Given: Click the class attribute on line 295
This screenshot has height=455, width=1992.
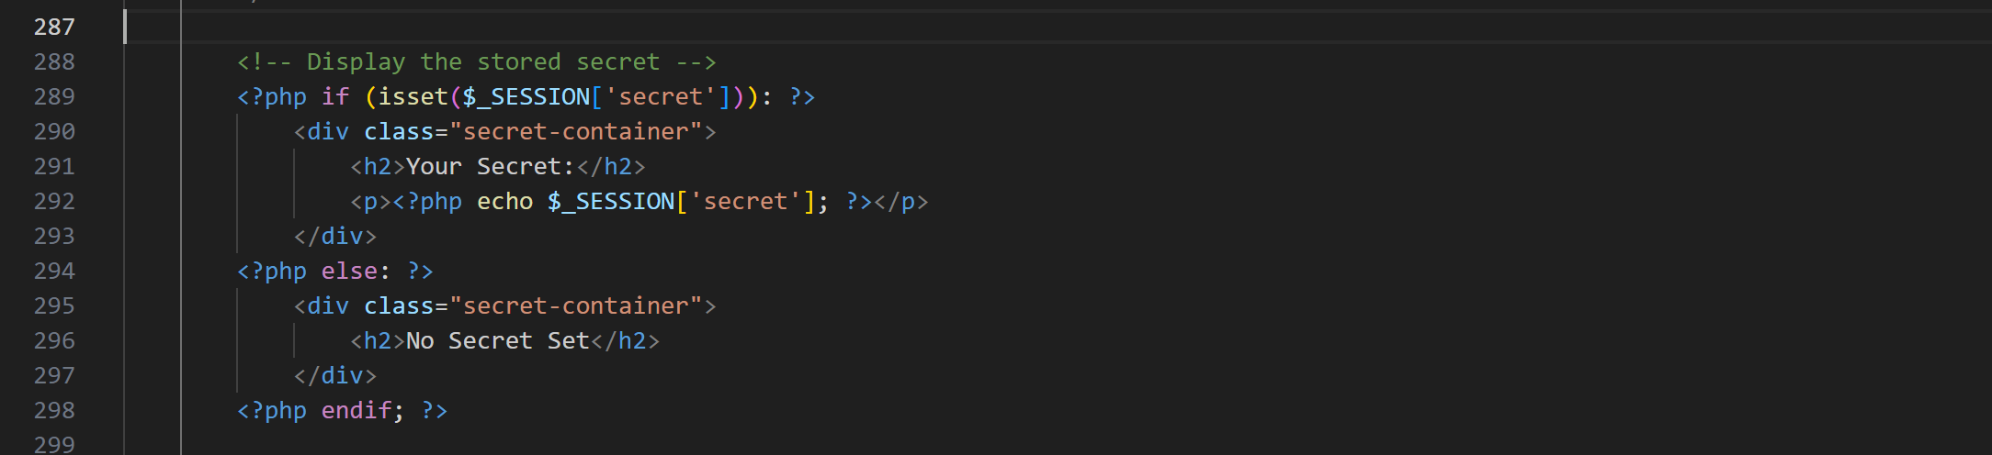Looking at the screenshot, I should [x=399, y=305].
